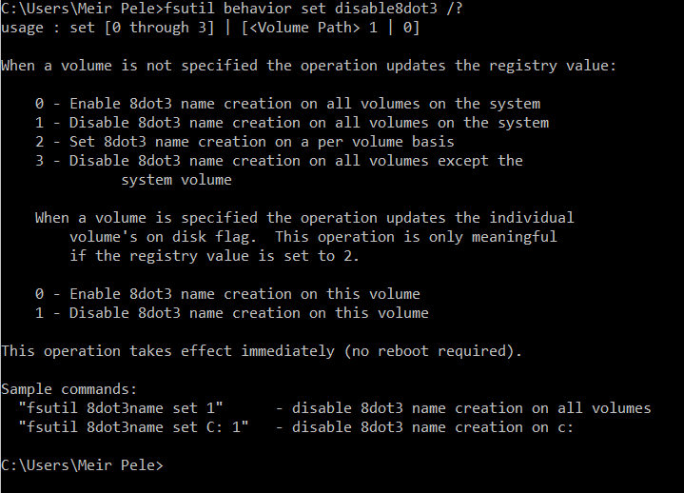Click 'Disable 8dot3 name creation on this volume'
Screen dimensions: 684x493
(x=232, y=313)
